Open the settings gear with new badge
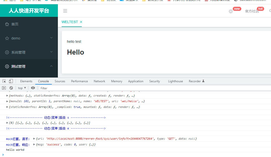The width and height of the screenshot is (271, 157). click(230, 11)
